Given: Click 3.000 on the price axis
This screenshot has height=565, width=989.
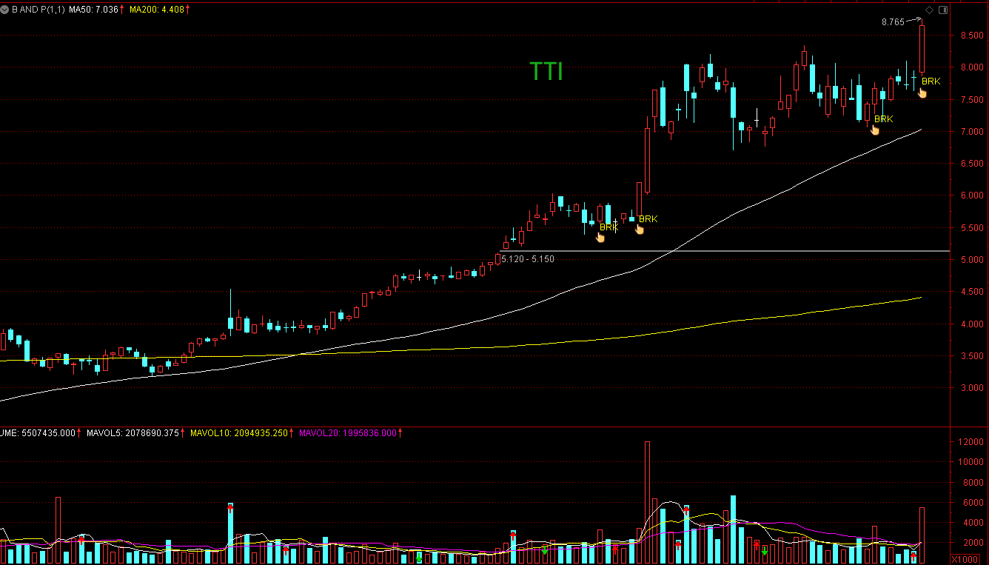Looking at the screenshot, I should pyautogui.click(x=971, y=388).
